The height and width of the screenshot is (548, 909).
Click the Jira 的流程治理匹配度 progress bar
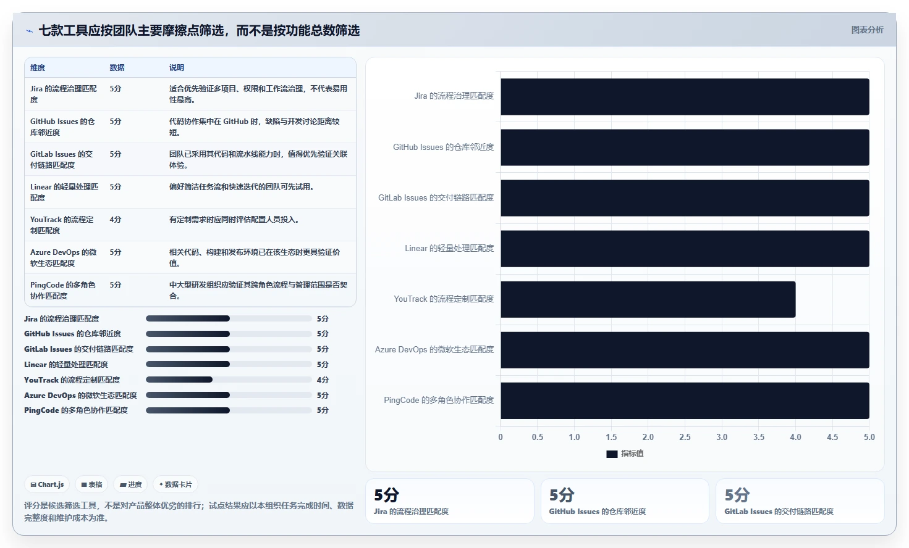pyautogui.click(x=229, y=318)
